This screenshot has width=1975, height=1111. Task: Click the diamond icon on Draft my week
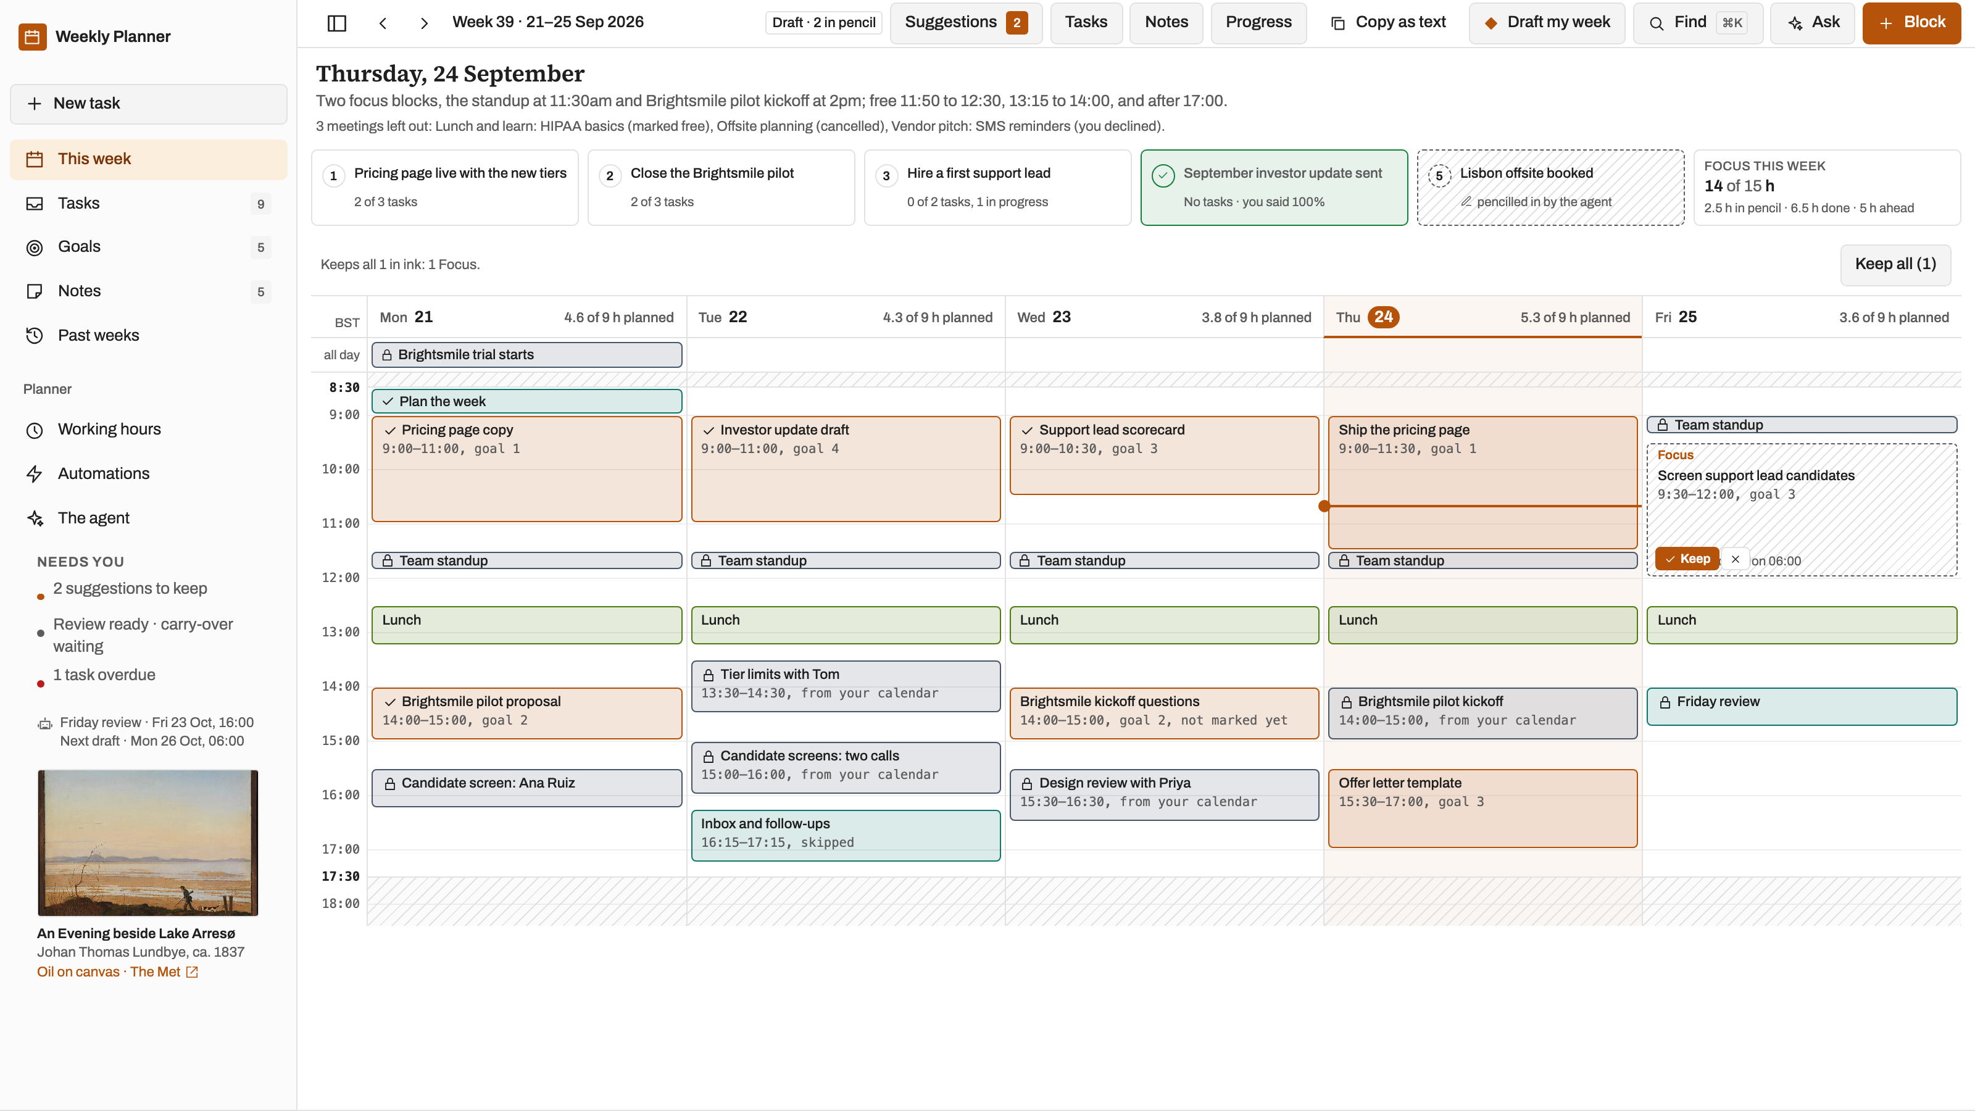click(x=1491, y=23)
